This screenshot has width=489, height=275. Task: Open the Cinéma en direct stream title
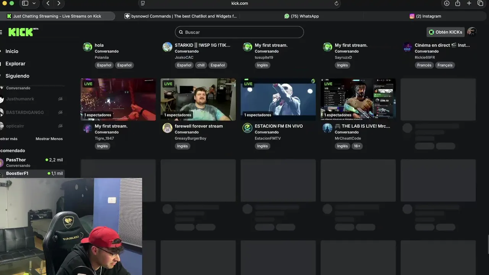(442, 45)
